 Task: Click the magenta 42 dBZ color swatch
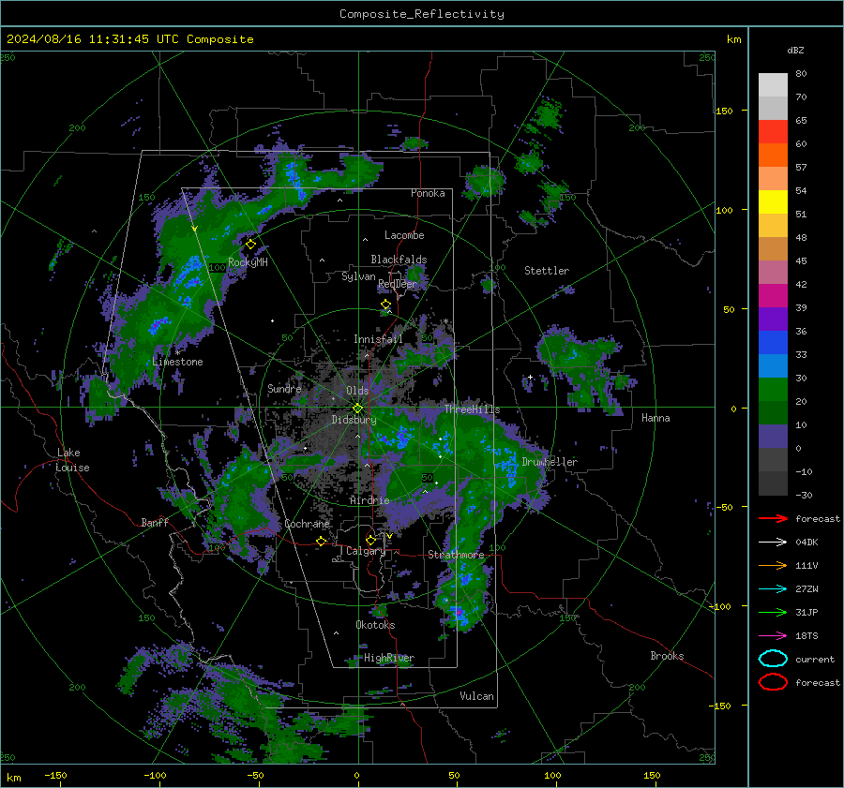773,296
